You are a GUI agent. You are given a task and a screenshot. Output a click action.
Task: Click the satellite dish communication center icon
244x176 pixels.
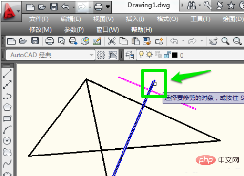(219, 6)
